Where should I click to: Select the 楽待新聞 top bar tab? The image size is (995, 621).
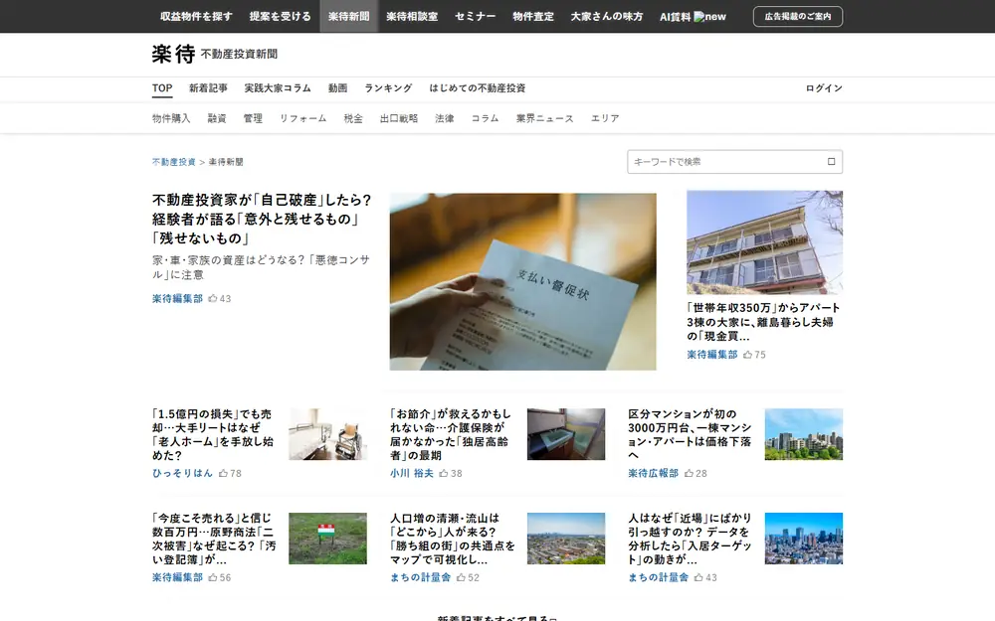click(349, 17)
